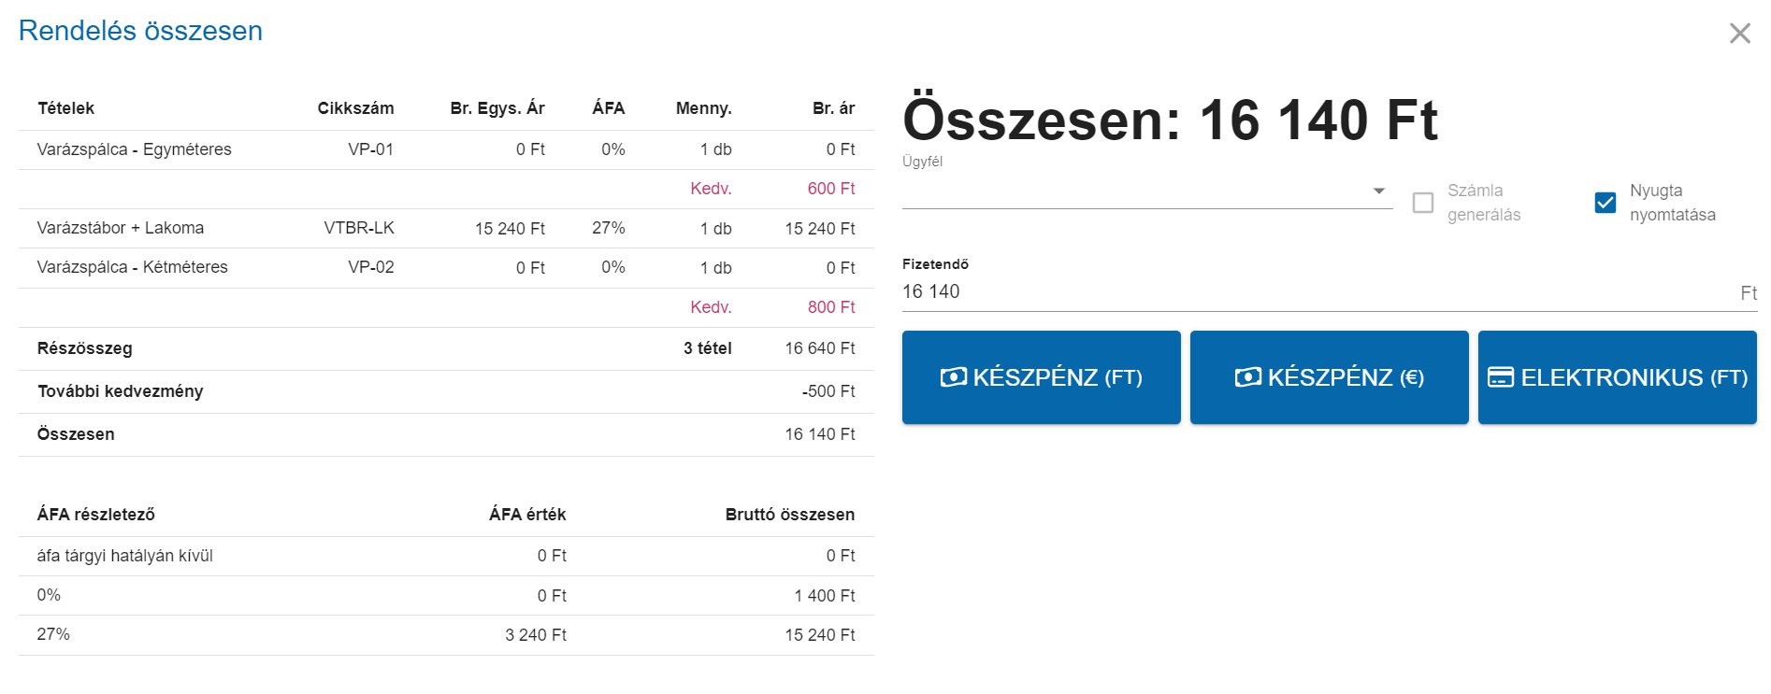
Task: Click the 800 Ft Kedv. discount value
Action: (x=831, y=307)
